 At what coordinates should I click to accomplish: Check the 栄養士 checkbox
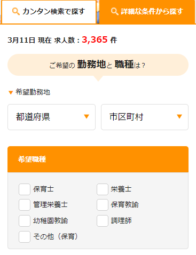click(103, 189)
